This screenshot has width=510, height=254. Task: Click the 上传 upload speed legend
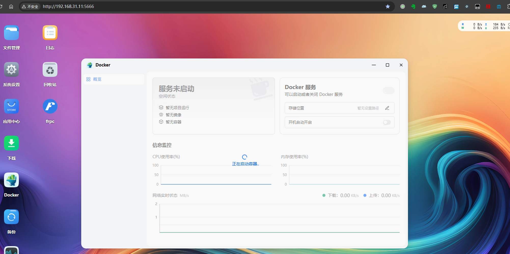coord(381,195)
